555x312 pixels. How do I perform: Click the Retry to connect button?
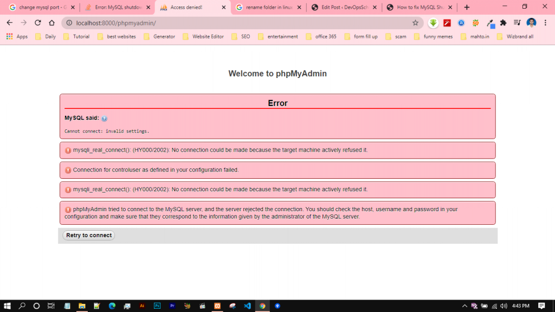[x=89, y=235]
